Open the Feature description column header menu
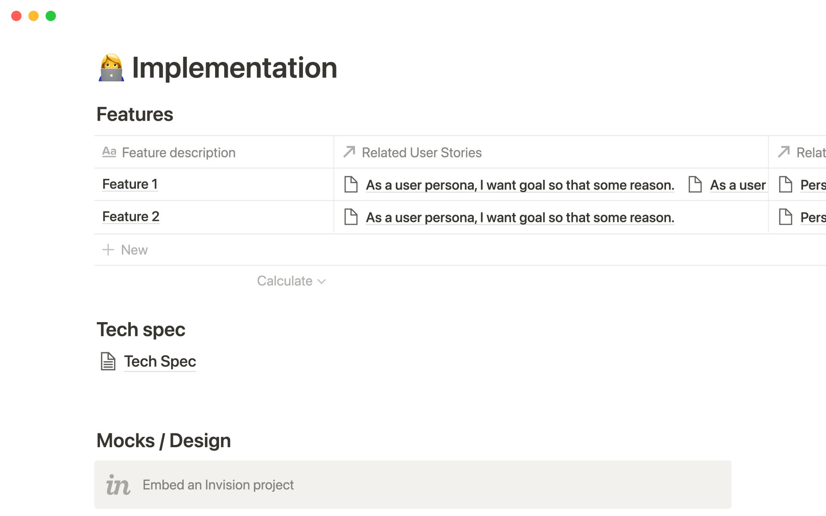The width and height of the screenshot is (826, 516). [179, 153]
